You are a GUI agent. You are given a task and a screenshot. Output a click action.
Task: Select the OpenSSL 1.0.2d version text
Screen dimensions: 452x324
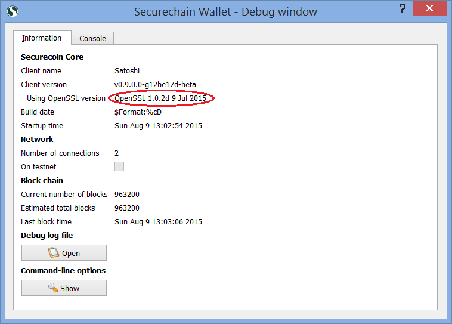[x=160, y=98]
